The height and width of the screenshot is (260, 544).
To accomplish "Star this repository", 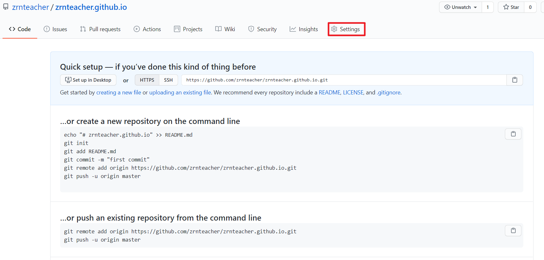I will pos(511,7).
